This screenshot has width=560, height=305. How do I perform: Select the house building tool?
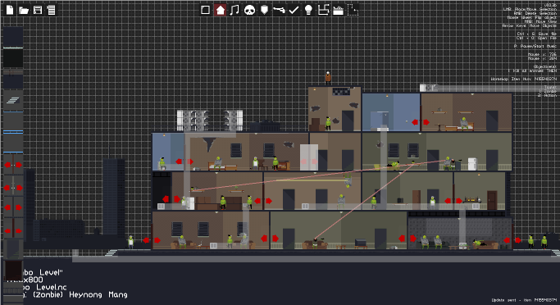click(x=220, y=10)
